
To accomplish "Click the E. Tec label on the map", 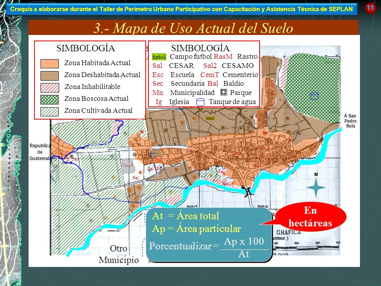I will 72,160.
